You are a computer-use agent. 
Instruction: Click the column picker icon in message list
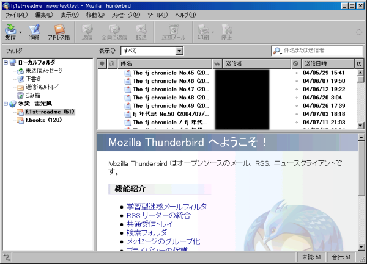[360, 63]
